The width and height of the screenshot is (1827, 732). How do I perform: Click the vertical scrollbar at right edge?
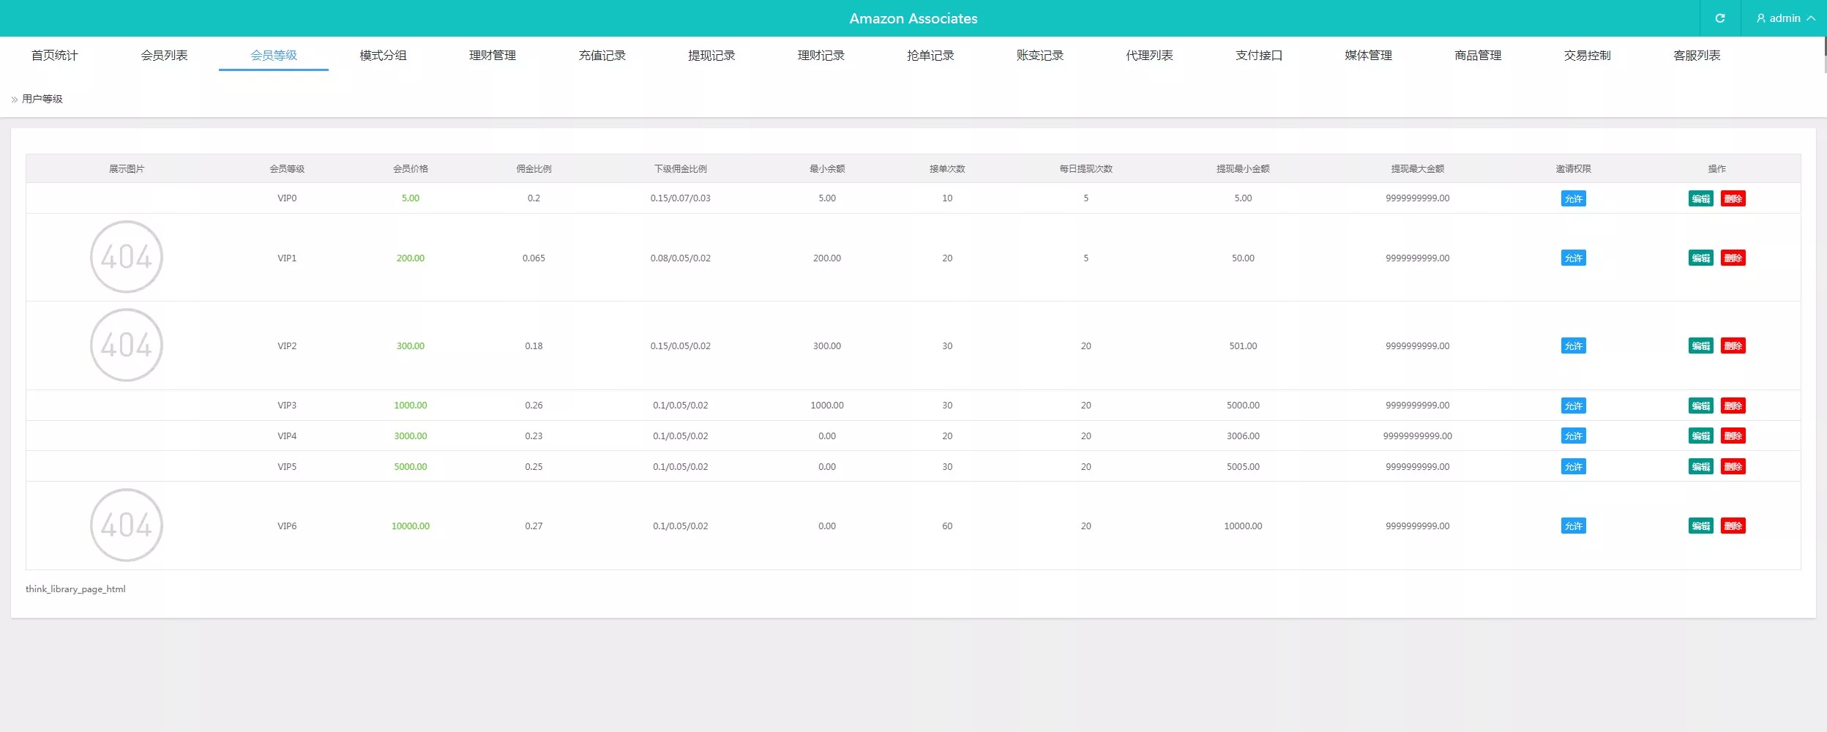[x=1825, y=55]
